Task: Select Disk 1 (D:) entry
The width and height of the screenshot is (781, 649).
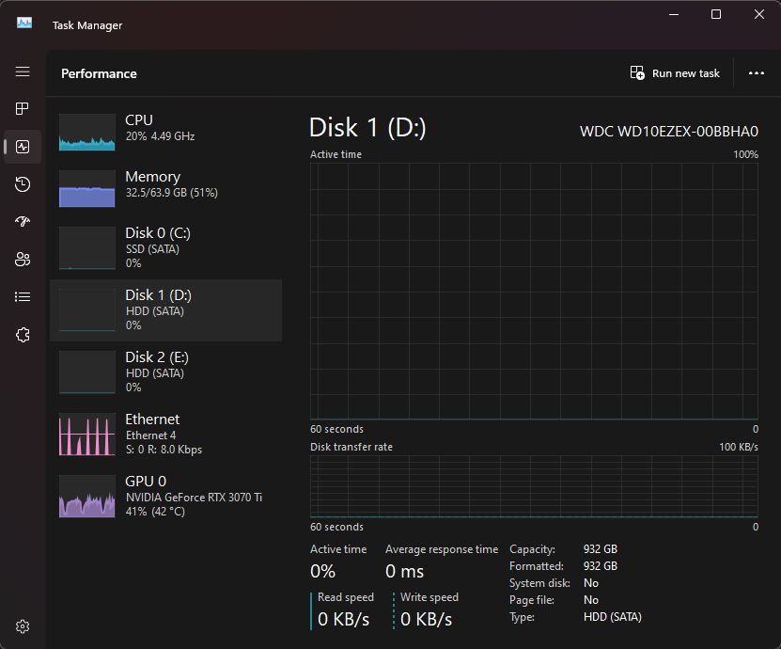Action: [165, 310]
